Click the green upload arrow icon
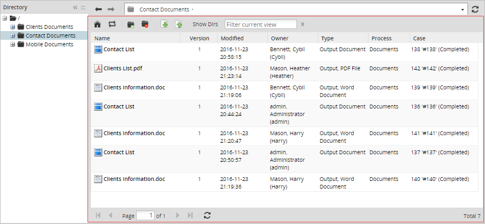This screenshot has width=485, height=224. pos(178,25)
